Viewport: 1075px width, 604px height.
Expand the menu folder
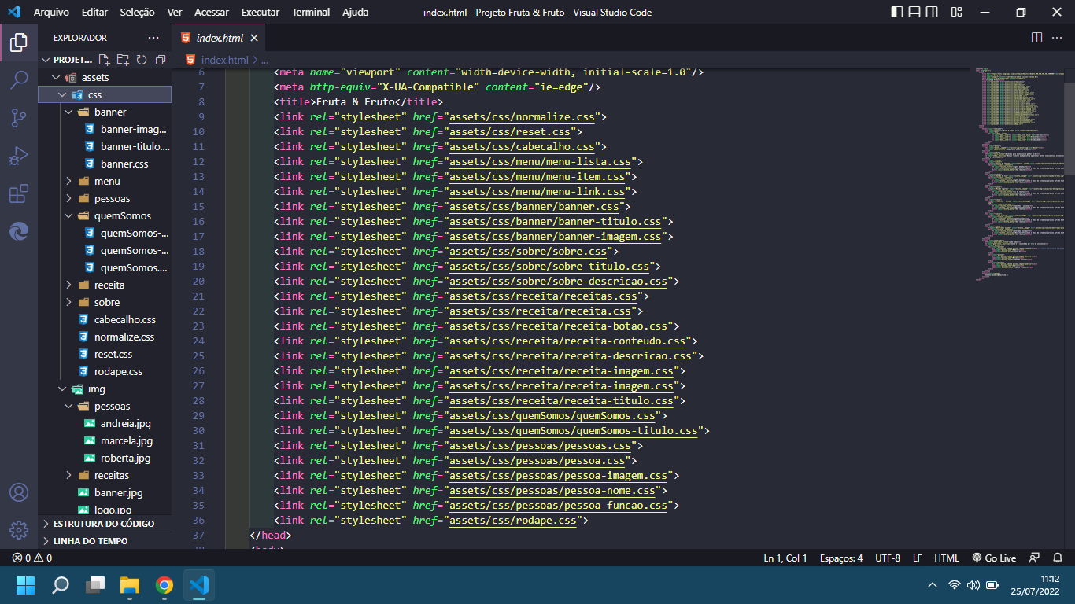104,181
